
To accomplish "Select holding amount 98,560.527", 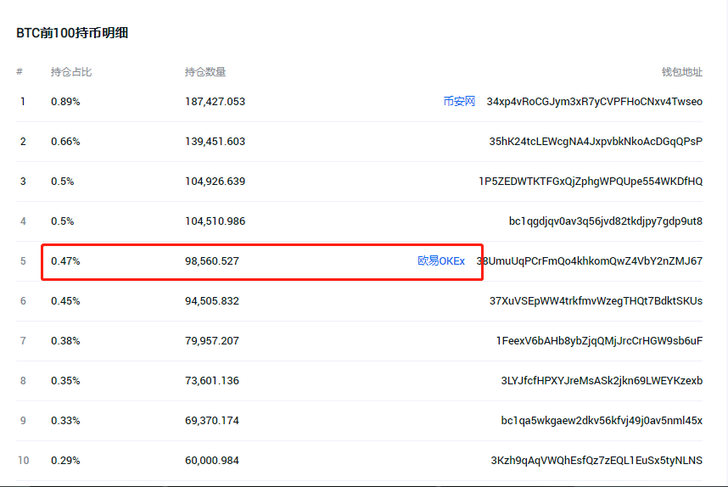I will tap(212, 261).
